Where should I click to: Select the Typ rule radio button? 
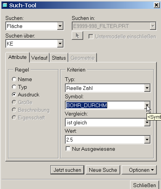[x=14, y=87]
